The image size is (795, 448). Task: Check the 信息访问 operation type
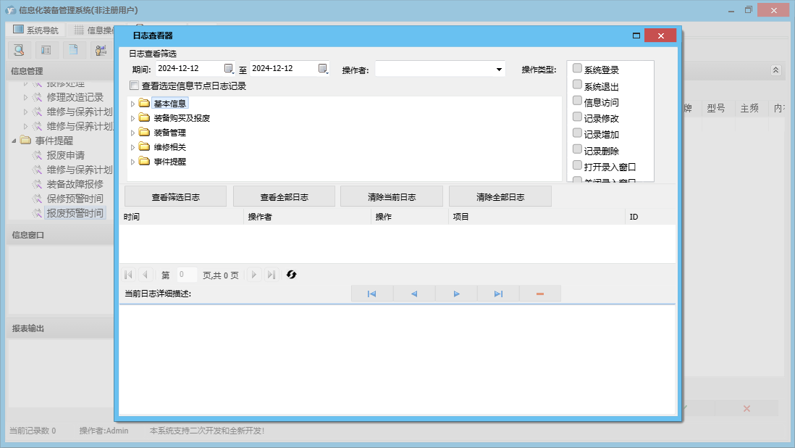(x=577, y=101)
